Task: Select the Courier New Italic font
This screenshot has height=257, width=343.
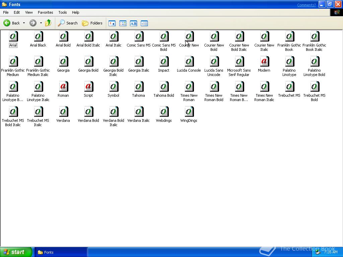Action: tap(264, 36)
